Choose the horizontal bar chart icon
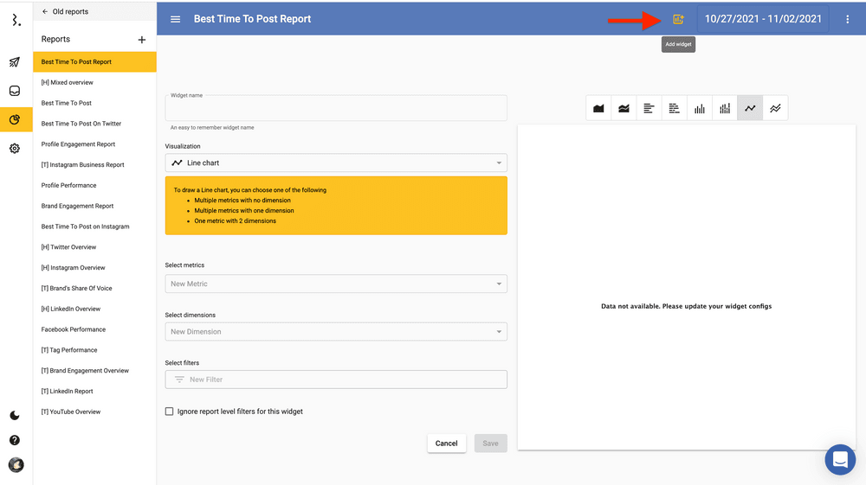Image resolution: width=866 pixels, height=485 pixels. coord(649,108)
